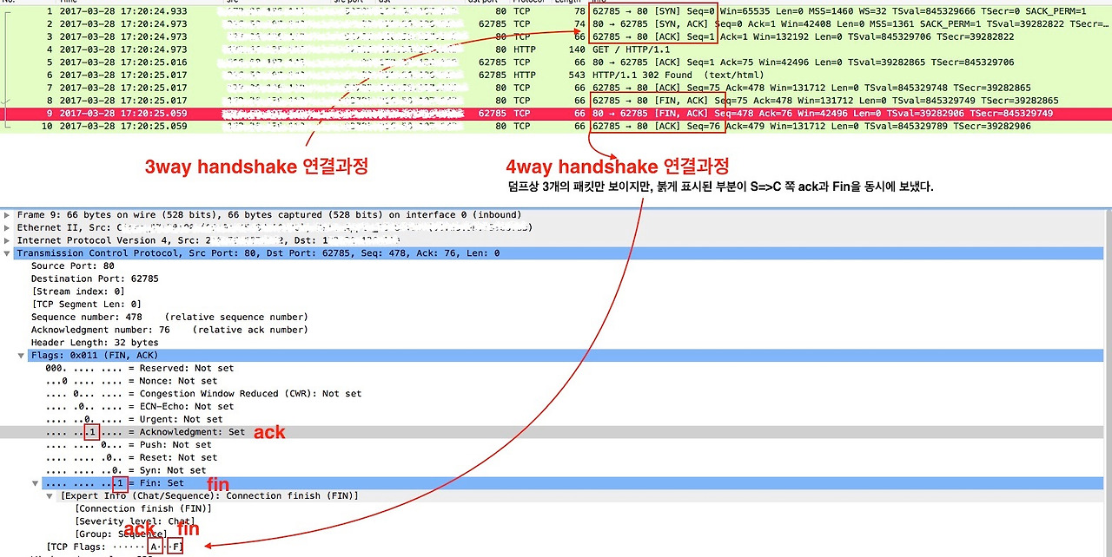This screenshot has width=1112, height=557.
Task: Select packet 1 with the SYN Seq=0 info
Action: [x=556, y=11]
